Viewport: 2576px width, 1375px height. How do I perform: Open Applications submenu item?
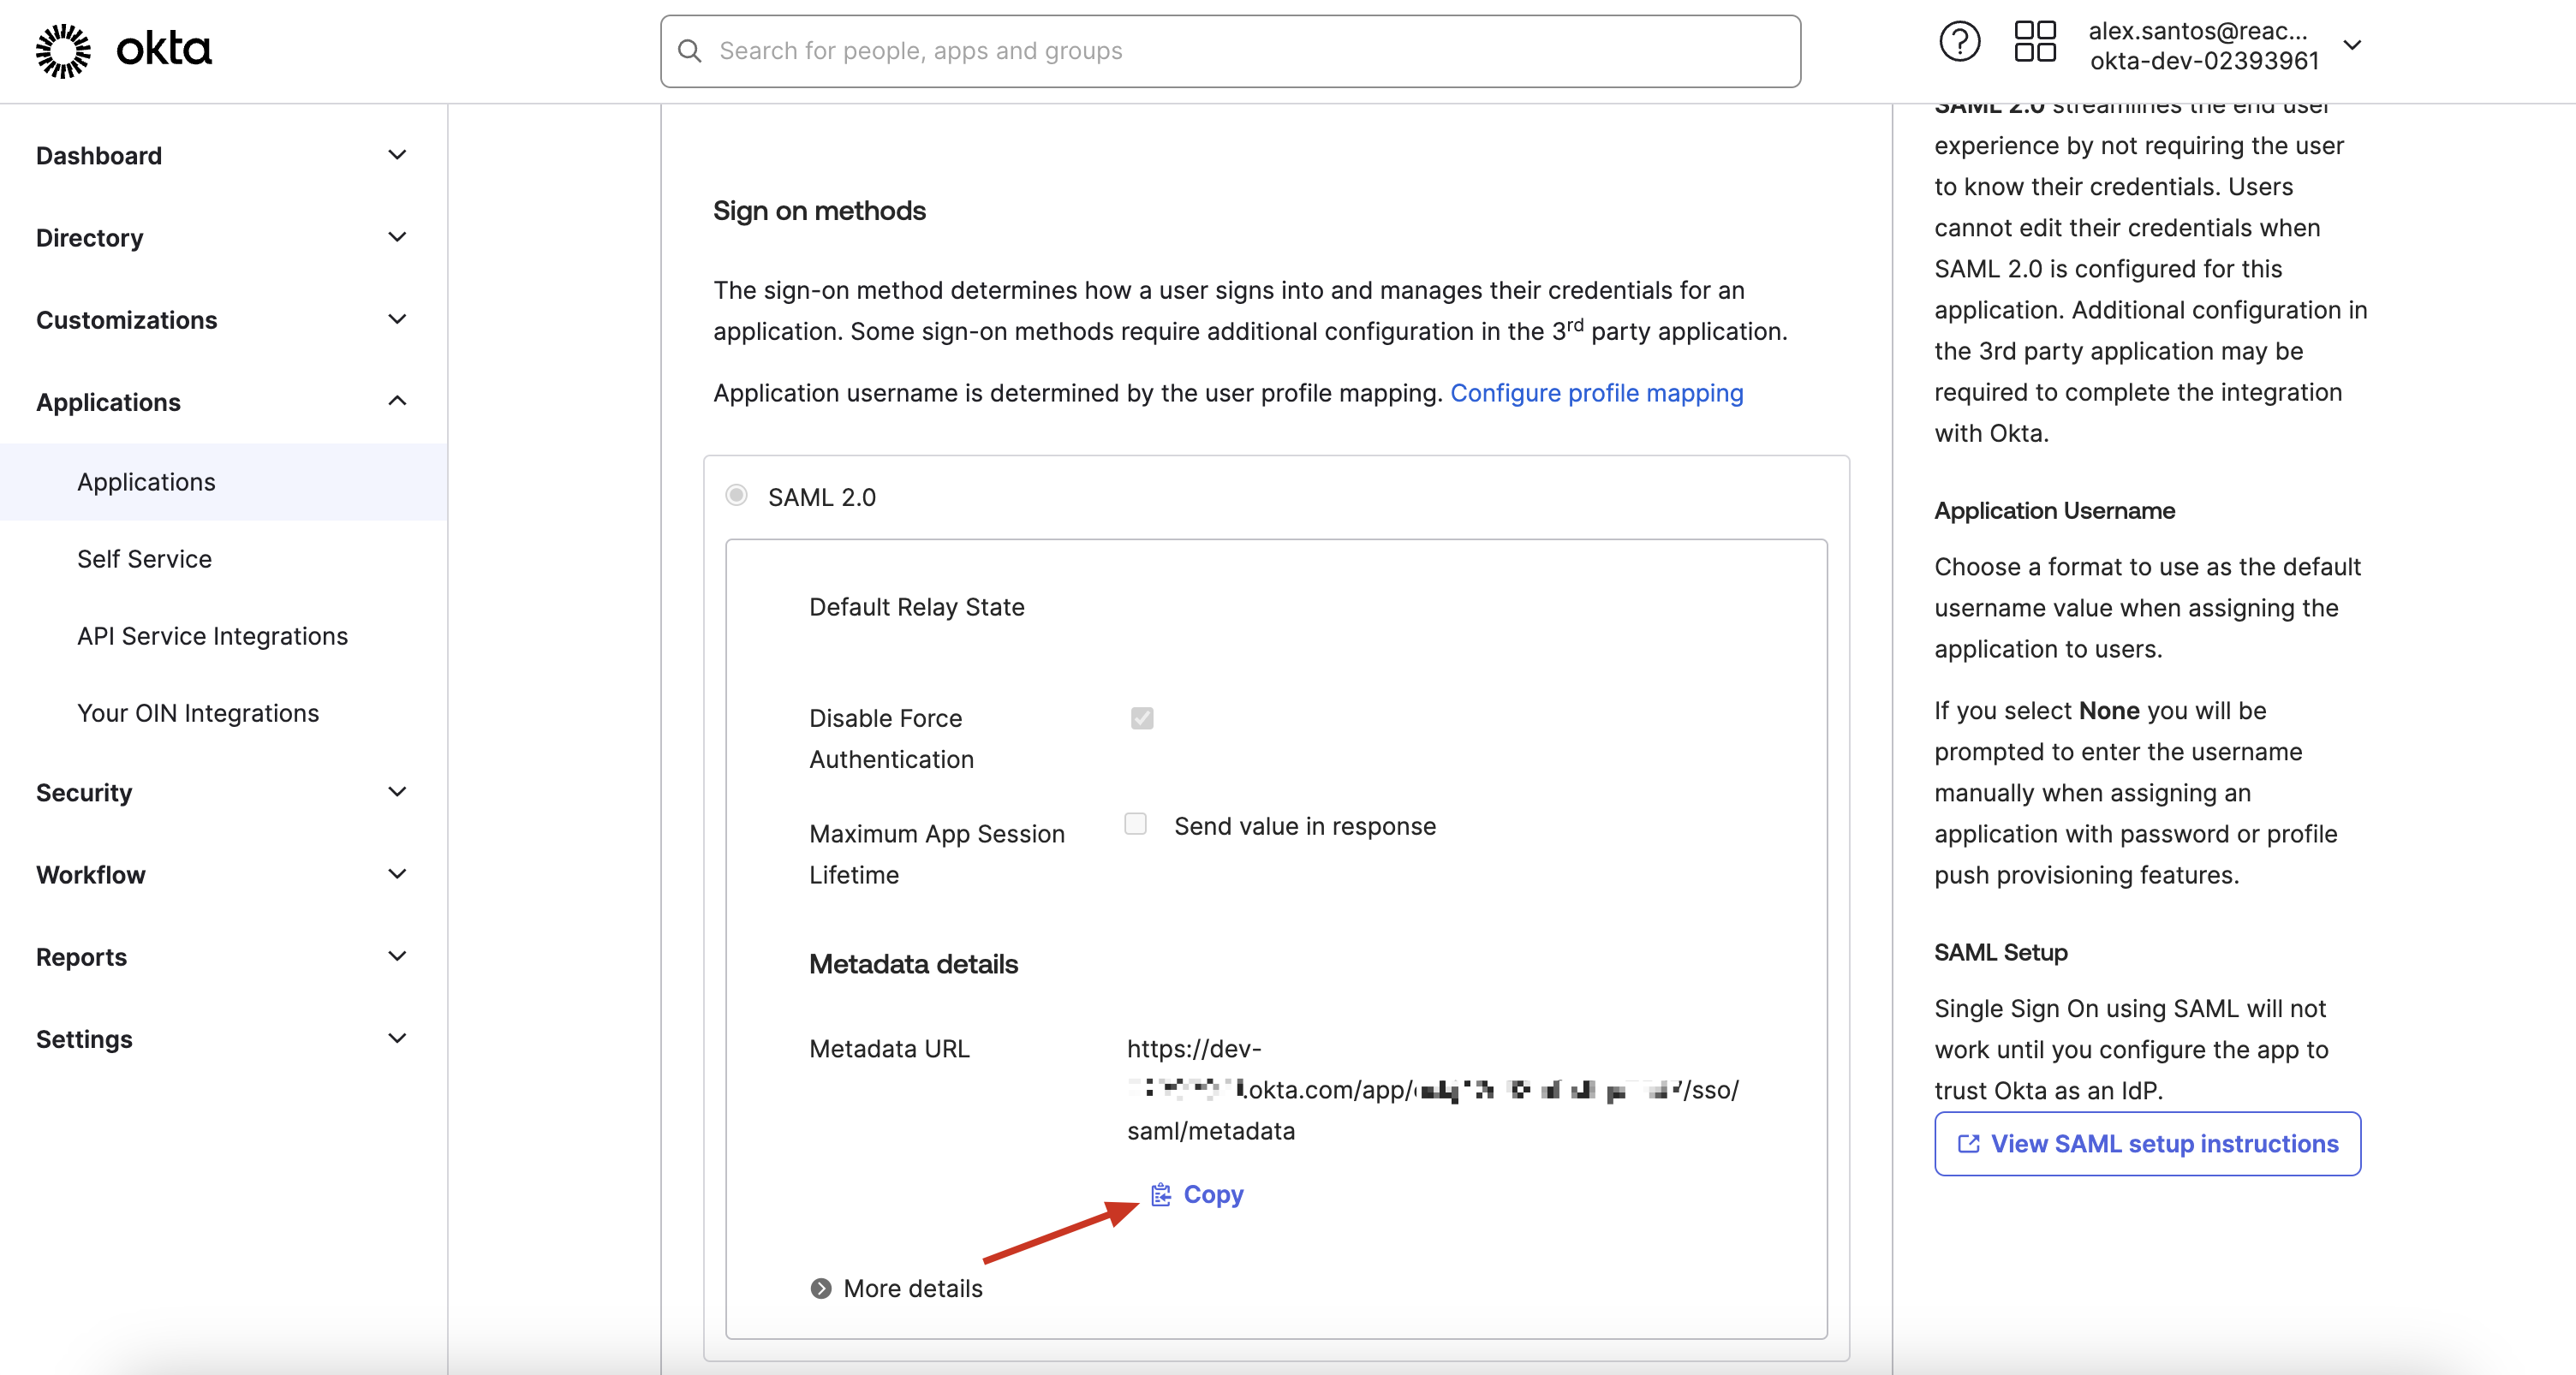(224, 482)
